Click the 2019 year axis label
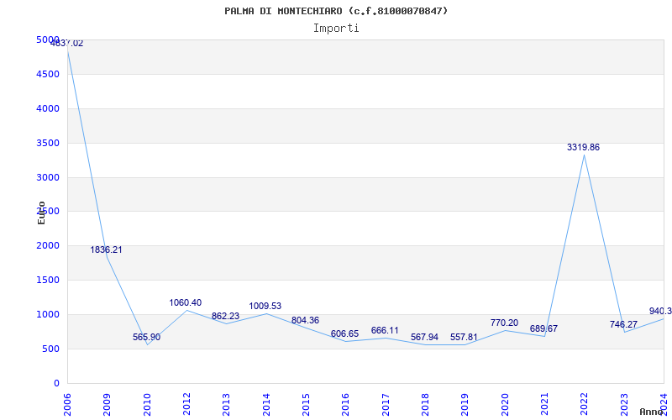The height and width of the screenshot is (420, 672). pyautogui.click(x=465, y=405)
